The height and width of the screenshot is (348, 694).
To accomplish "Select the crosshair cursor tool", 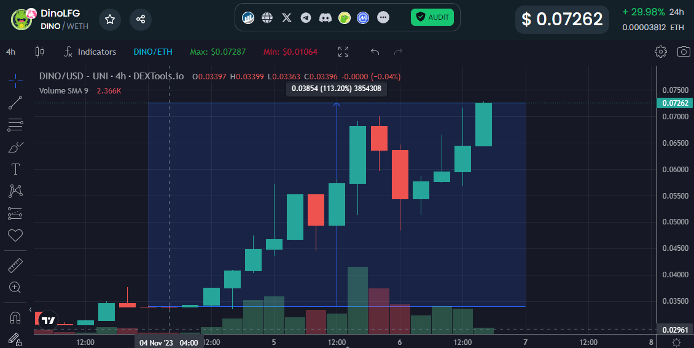I will click(15, 81).
